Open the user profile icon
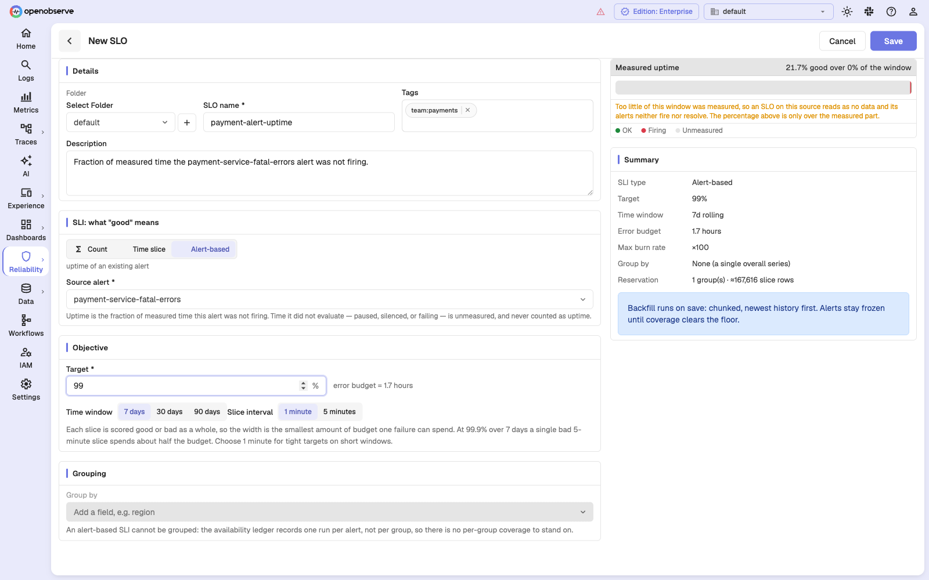The height and width of the screenshot is (580, 929). (x=913, y=12)
